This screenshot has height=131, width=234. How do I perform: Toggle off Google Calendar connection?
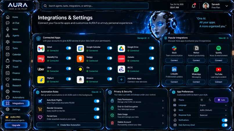109,48
